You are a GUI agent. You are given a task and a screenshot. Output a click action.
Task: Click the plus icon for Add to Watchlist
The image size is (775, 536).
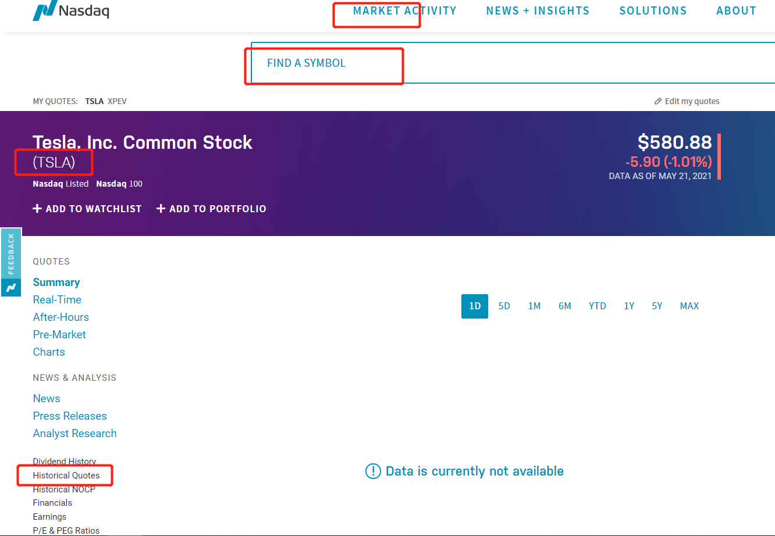[x=37, y=209]
